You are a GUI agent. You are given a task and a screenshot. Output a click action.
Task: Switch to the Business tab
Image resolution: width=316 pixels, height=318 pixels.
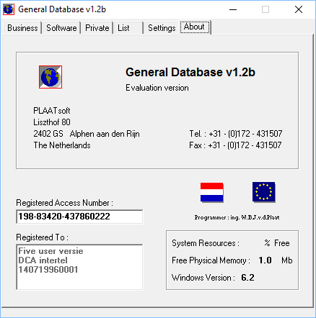tap(22, 28)
